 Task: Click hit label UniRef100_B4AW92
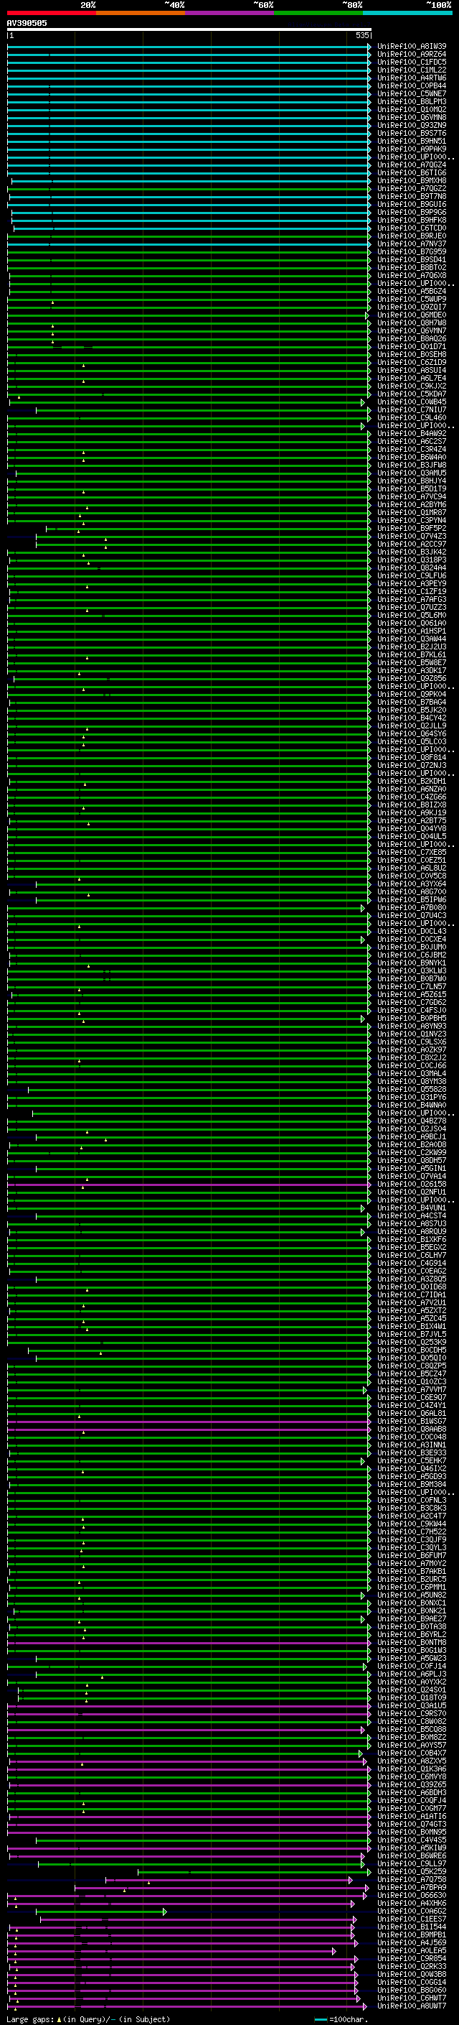(x=412, y=433)
